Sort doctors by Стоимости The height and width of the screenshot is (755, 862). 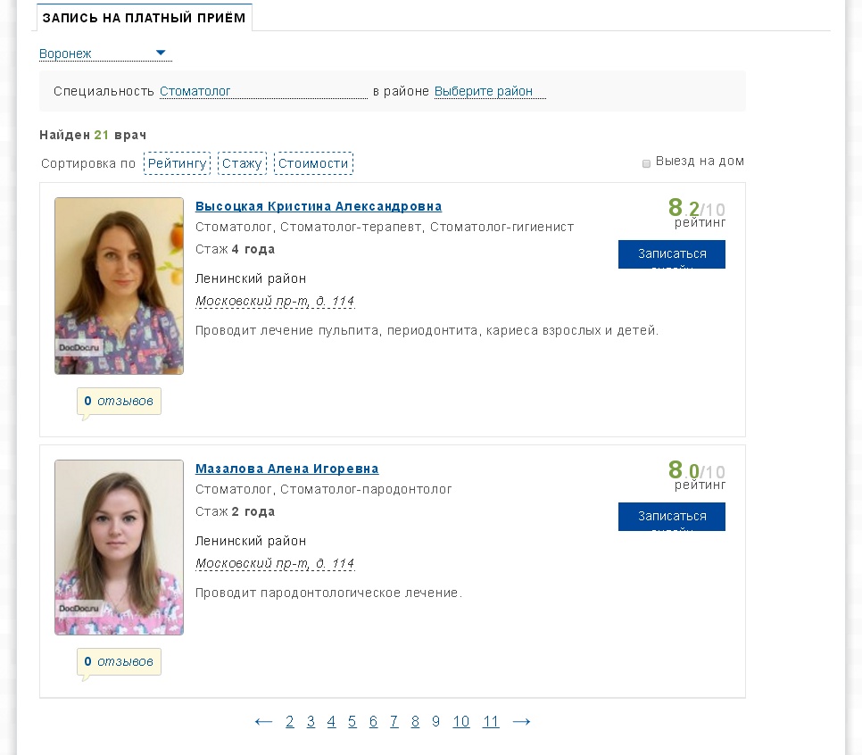point(313,163)
